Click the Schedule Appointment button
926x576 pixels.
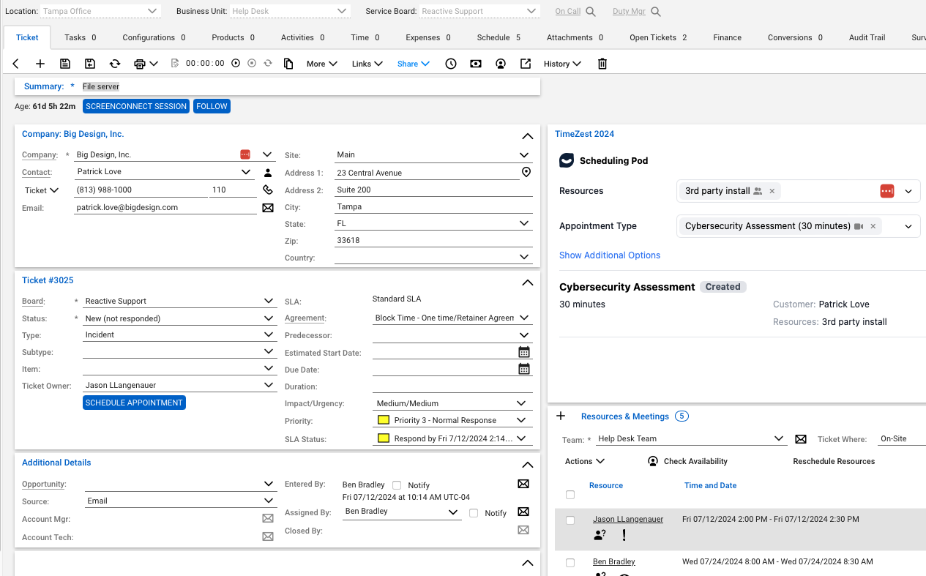point(134,403)
